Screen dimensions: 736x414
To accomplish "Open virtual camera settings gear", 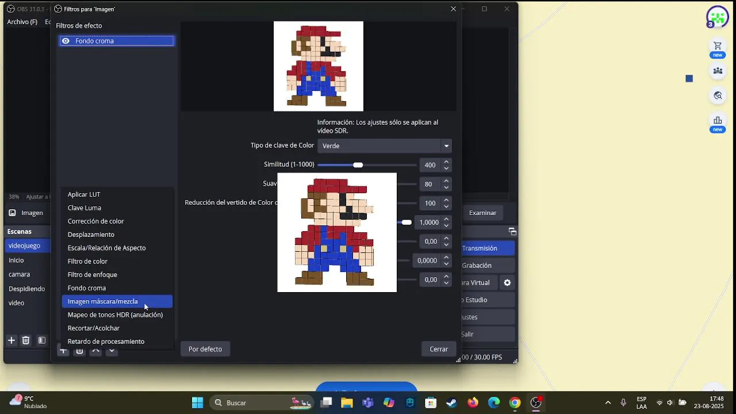I will tap(507, 283).
